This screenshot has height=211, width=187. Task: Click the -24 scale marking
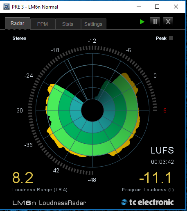point(29,76)
